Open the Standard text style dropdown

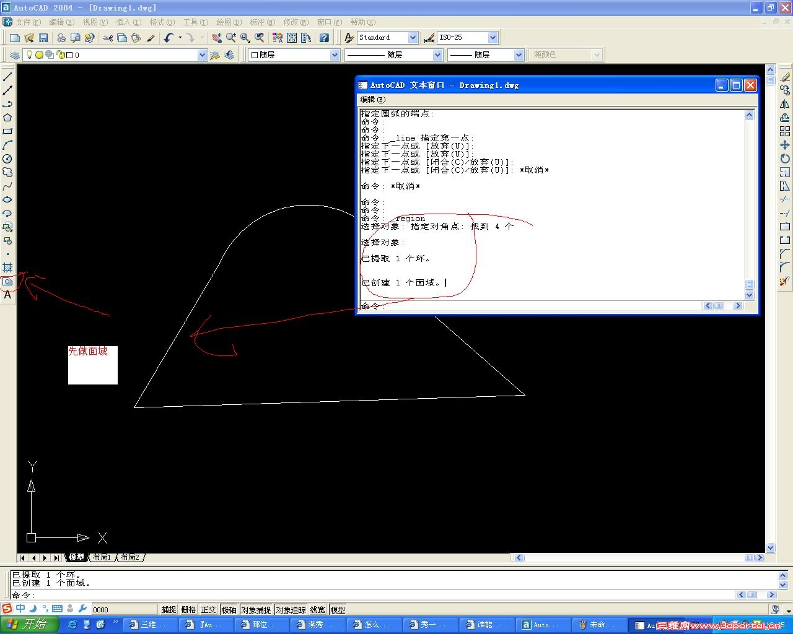tap(413, 38)
